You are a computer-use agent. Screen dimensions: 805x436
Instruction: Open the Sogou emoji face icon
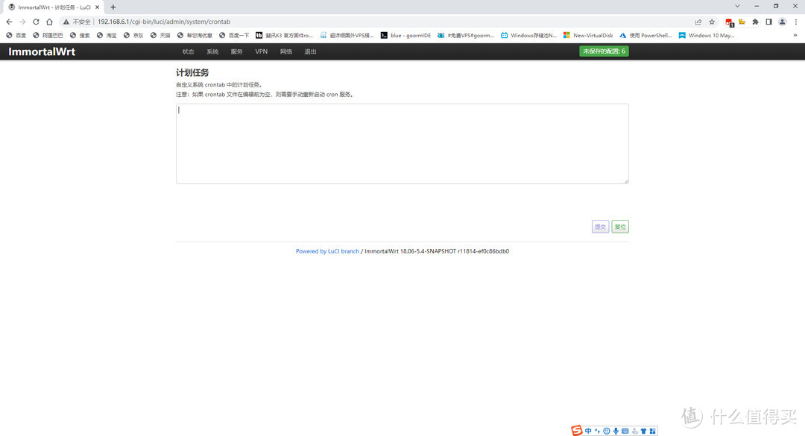point(607,431)
